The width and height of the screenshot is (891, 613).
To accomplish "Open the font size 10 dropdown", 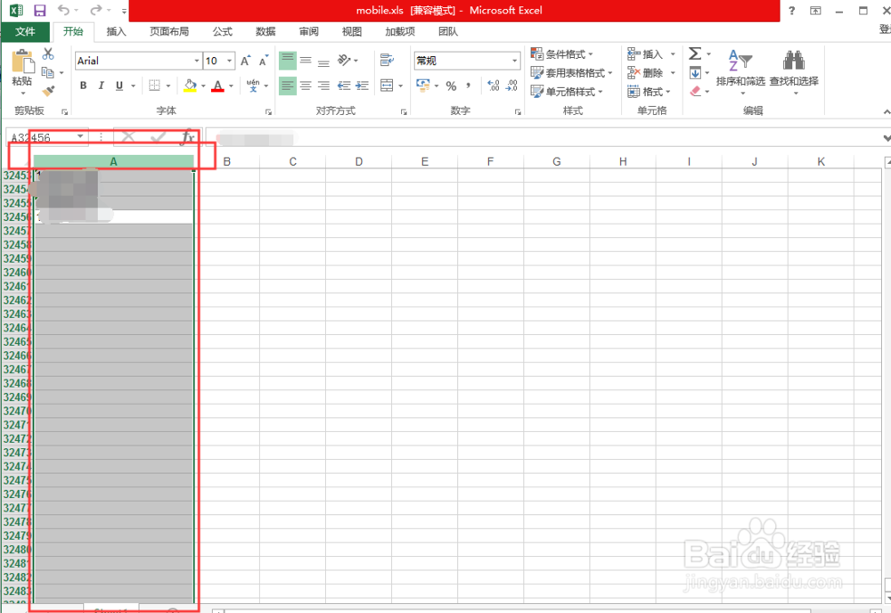I will (x=230, y=61).
